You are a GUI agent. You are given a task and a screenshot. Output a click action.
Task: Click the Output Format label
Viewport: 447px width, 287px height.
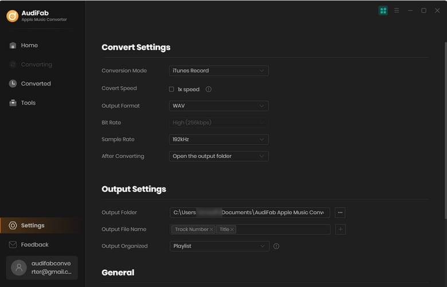pos(120,106)
